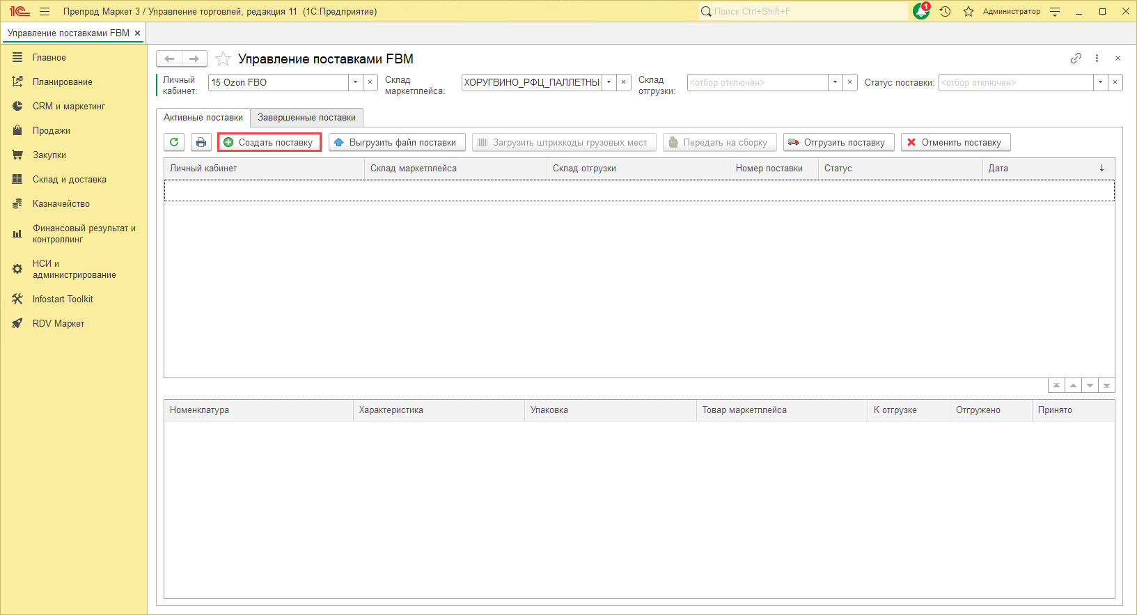The image size is (1137, 615).
Task: Click Создать поставку button
Action: click(269, 142)
